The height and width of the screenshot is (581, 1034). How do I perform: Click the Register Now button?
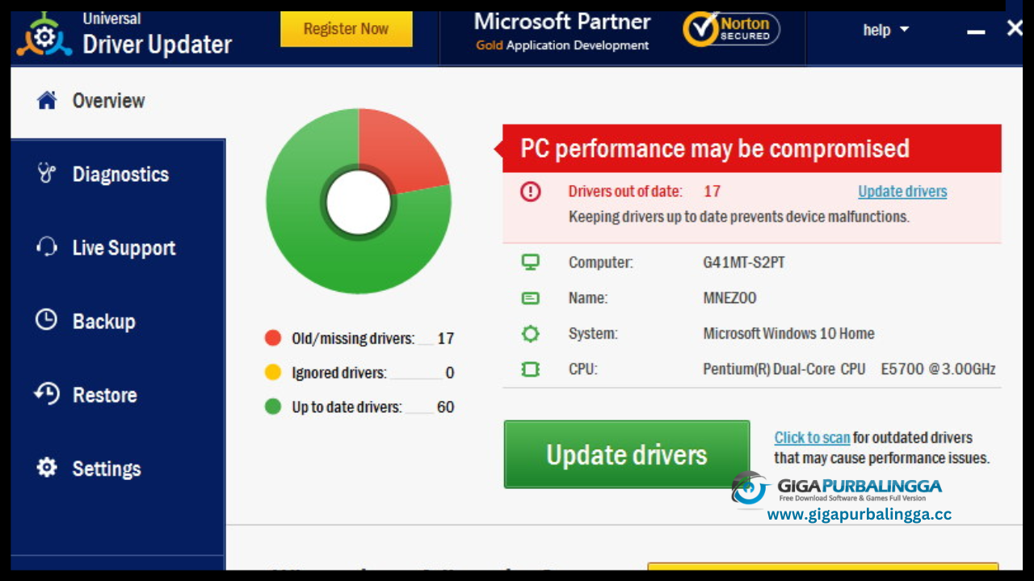click(346, 29)
